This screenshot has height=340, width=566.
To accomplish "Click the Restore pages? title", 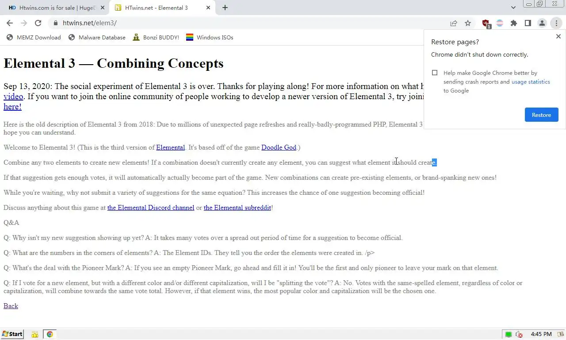I will [455, 42].
